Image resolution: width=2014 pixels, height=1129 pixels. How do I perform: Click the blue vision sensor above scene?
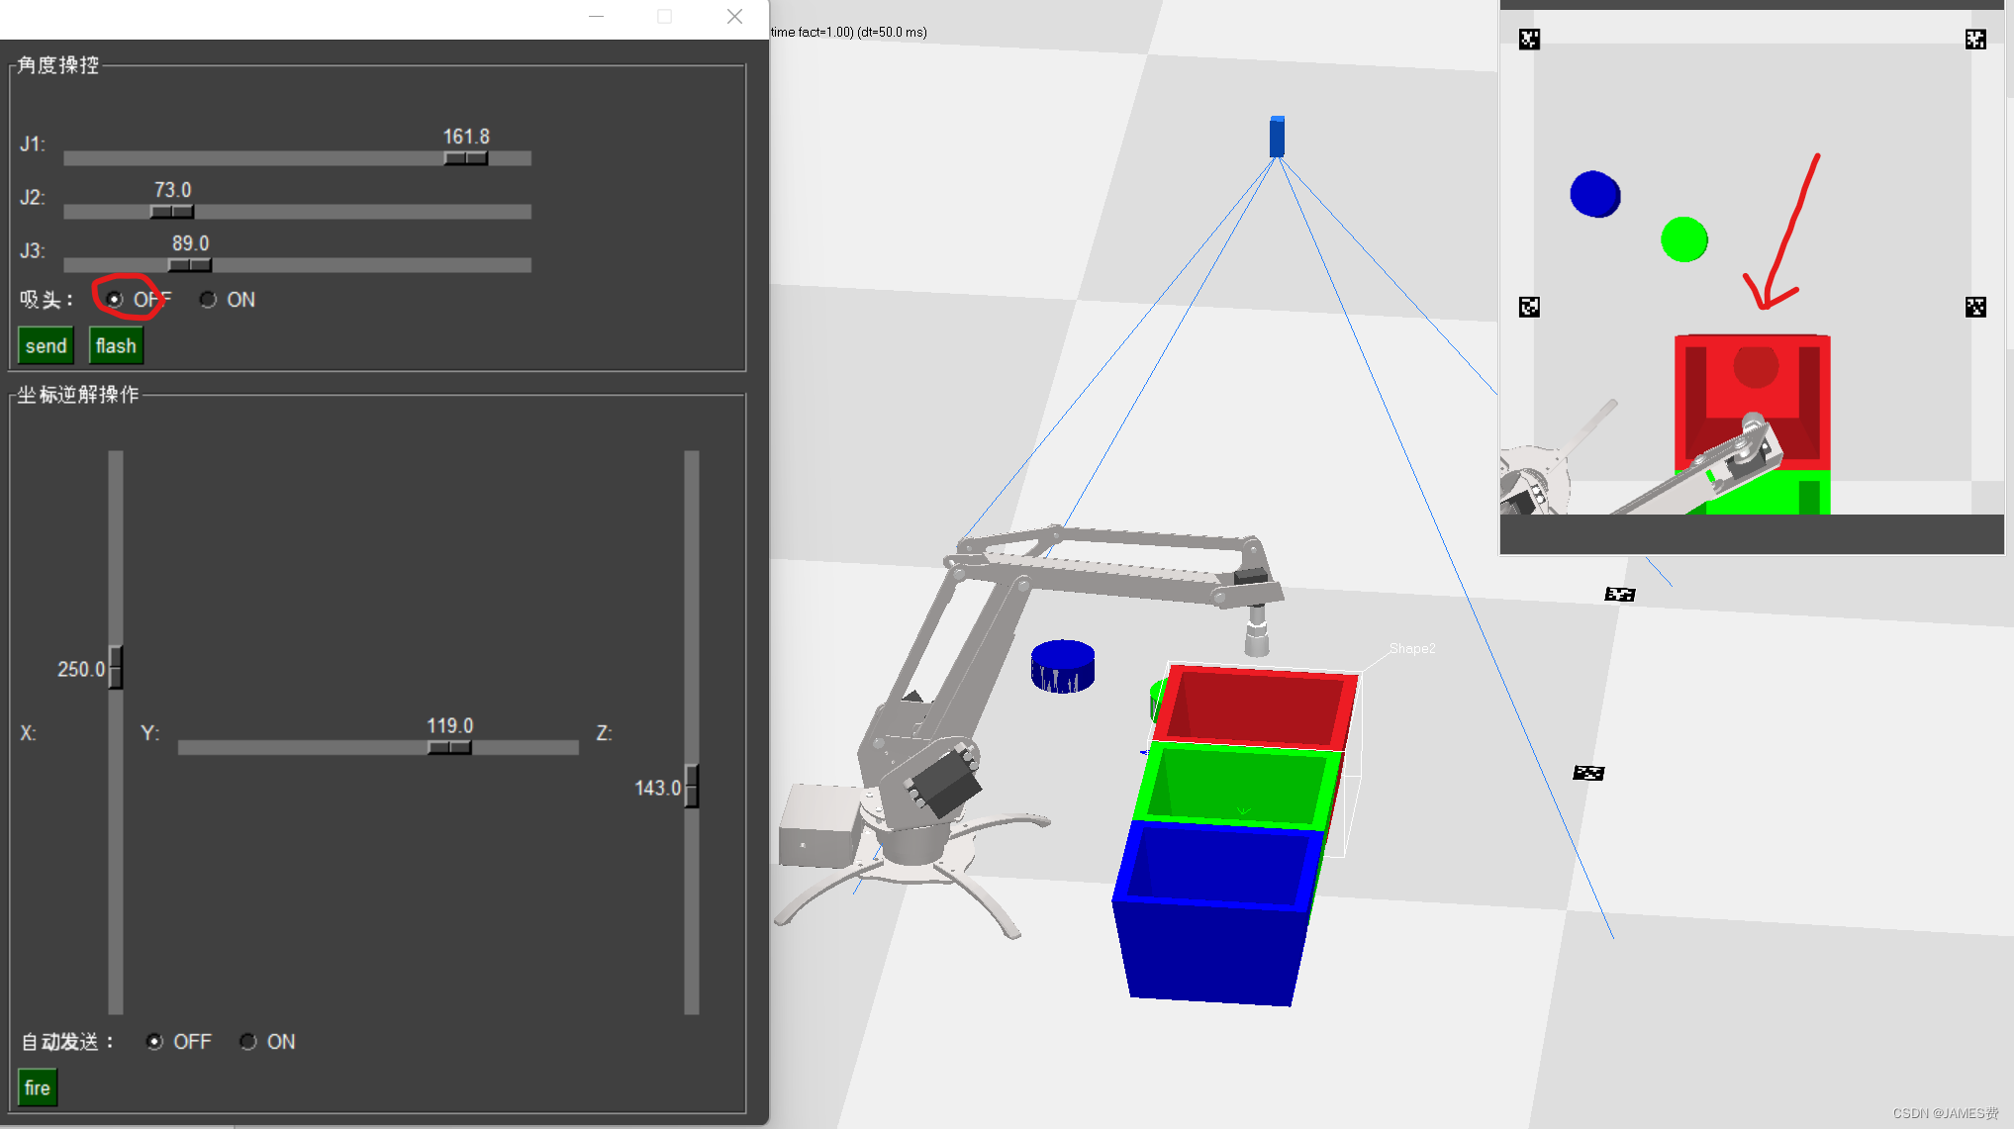click(1277, 137)
